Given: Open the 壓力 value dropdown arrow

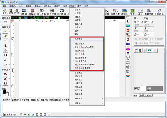Looking at the screenshot, I should [x=142, y=22].
